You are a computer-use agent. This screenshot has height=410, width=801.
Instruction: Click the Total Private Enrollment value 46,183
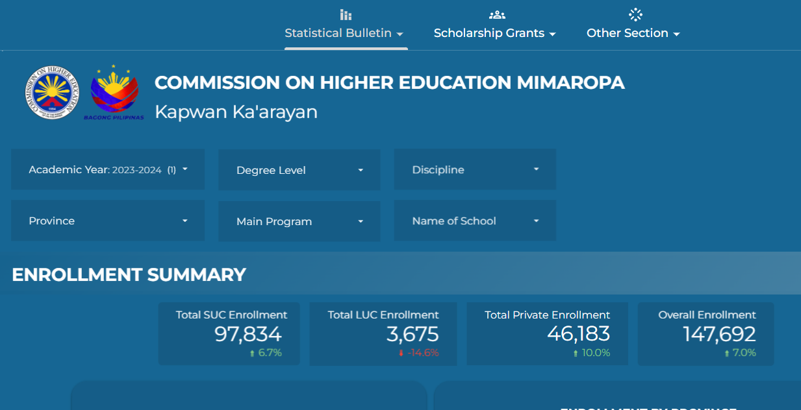pyautogui.click(x=579, y=334)
